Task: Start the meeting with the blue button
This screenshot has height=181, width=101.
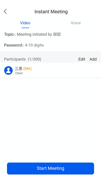Action: click(x=50, y=169)
